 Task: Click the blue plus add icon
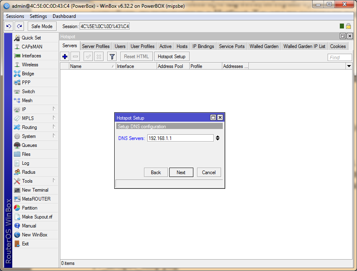point(65,57)
